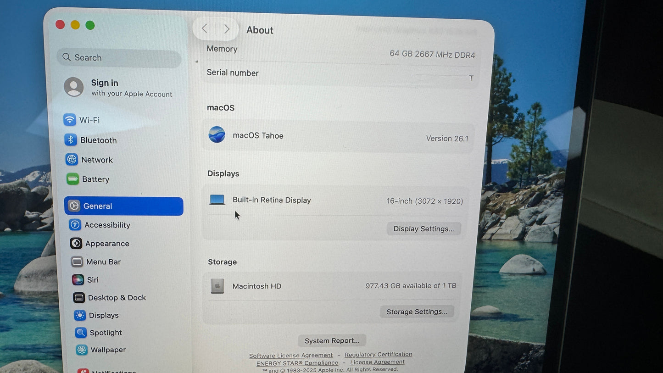This screenshot has width=663, height=373.
Task: Open Bluetooth settings via its icon
Action: click(x=71, y=140)
